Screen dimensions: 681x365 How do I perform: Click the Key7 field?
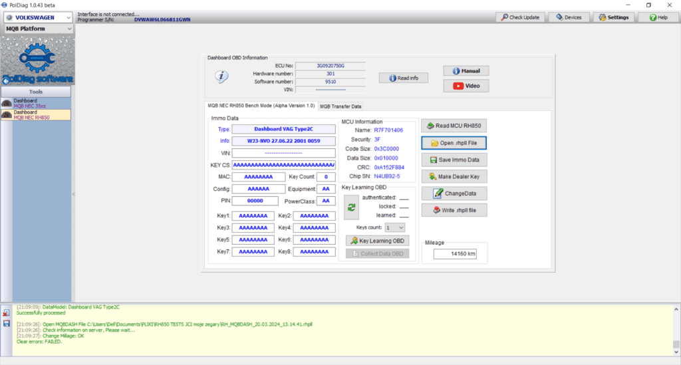point(253,252)
